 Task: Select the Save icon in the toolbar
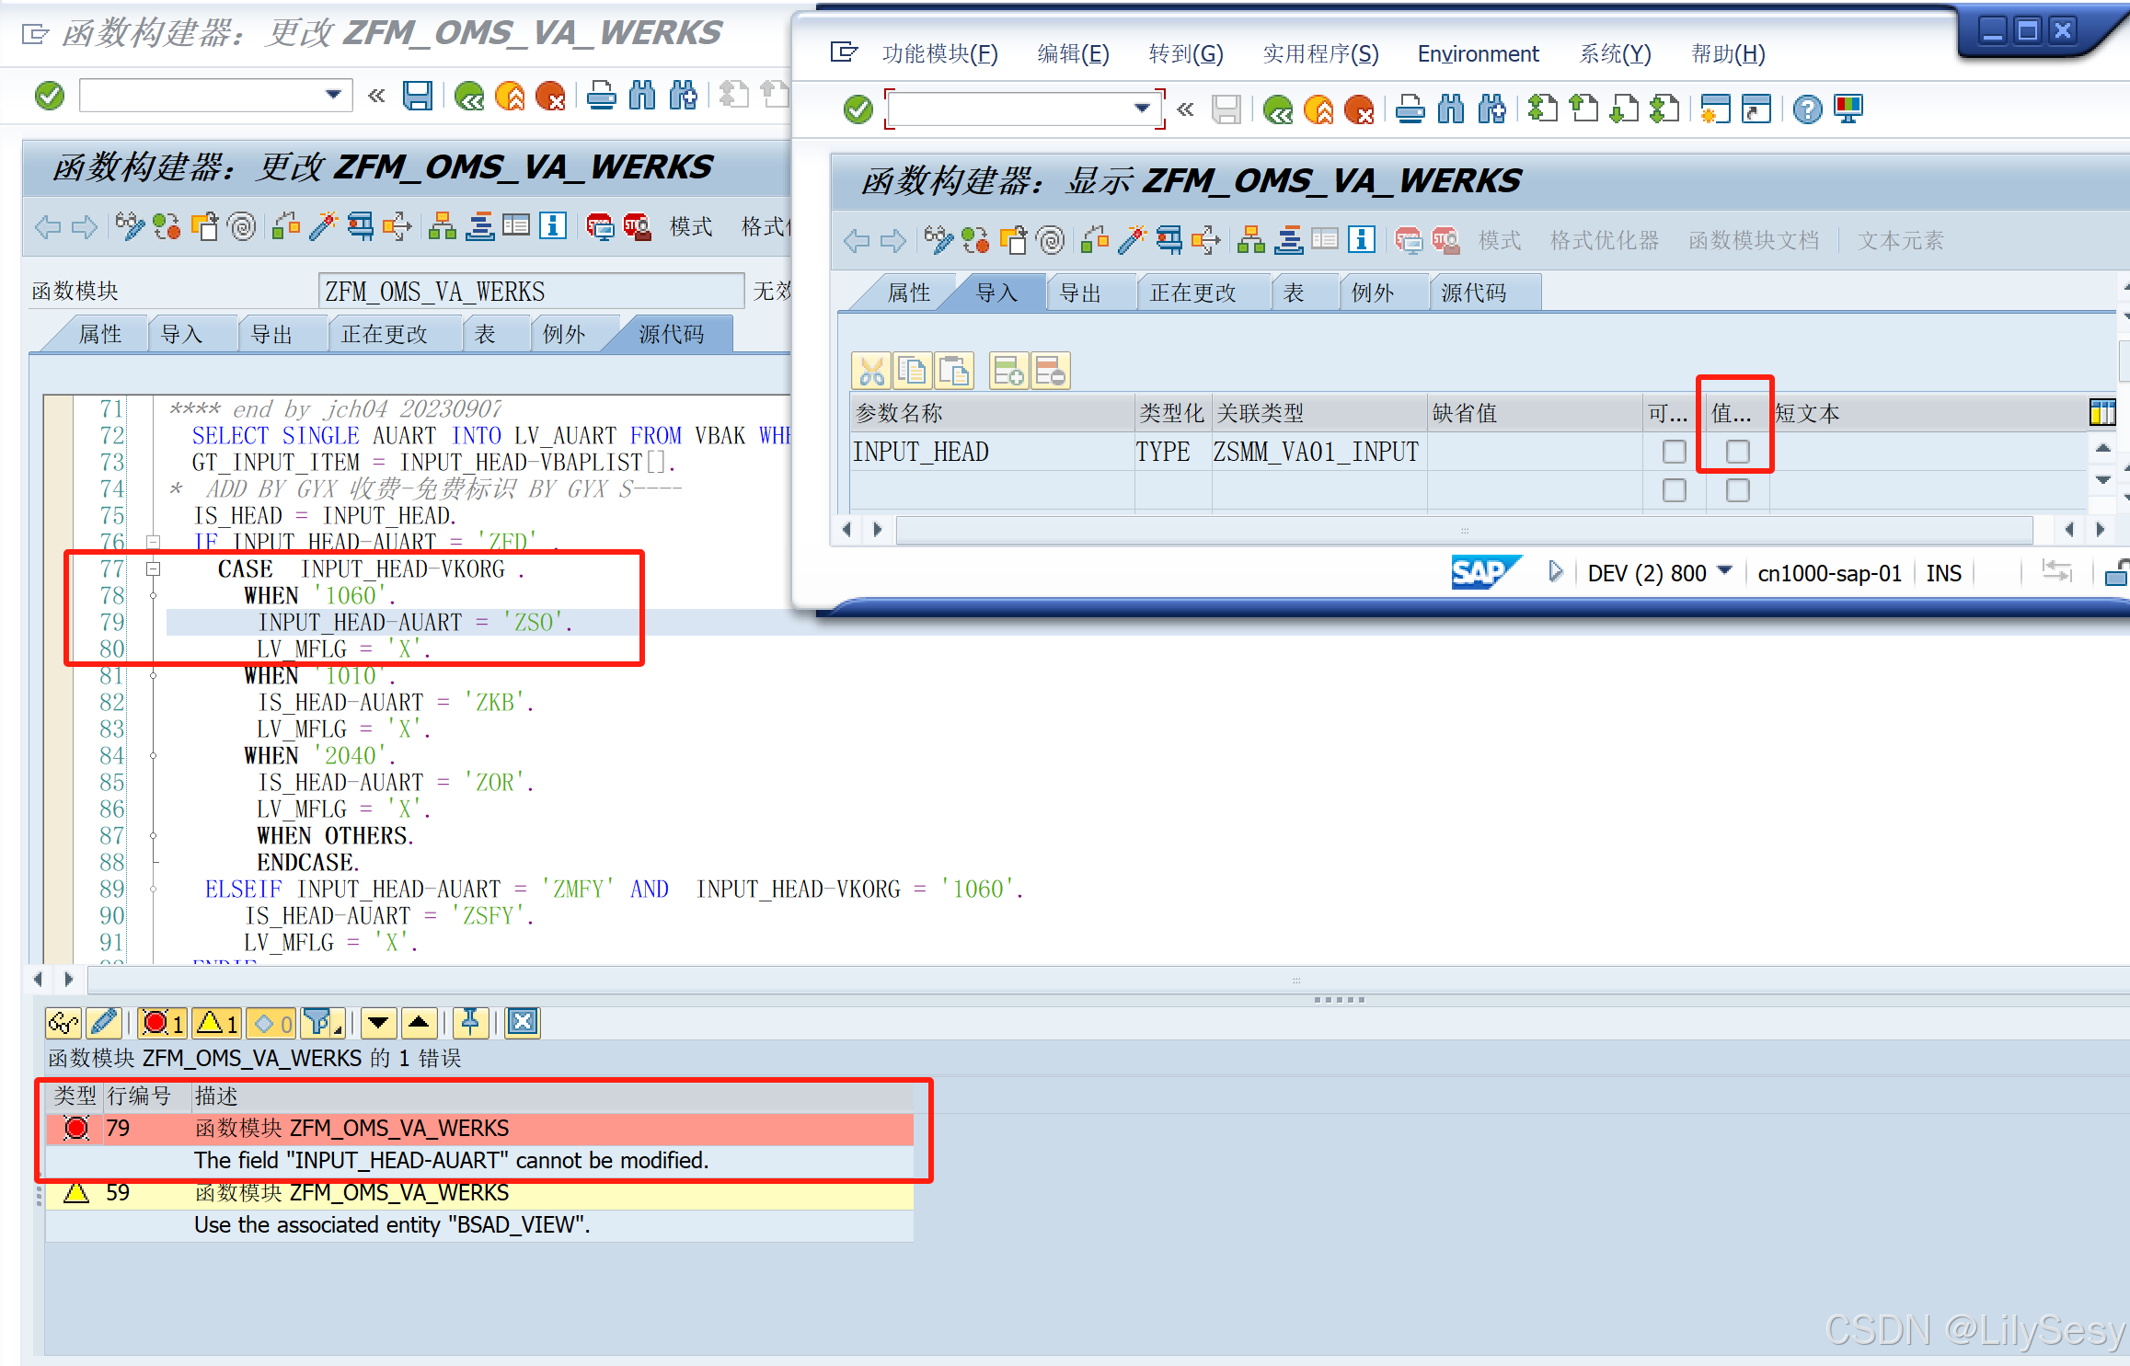(419, 95)
